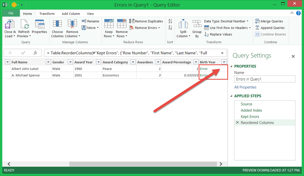Open the Add Column tab

point(71,14)
